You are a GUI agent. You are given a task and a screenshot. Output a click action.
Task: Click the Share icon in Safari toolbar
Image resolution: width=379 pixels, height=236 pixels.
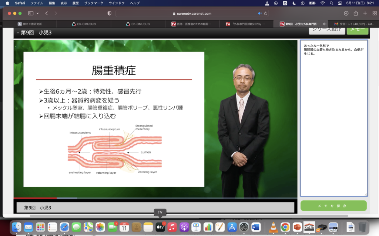coord(356,13)
